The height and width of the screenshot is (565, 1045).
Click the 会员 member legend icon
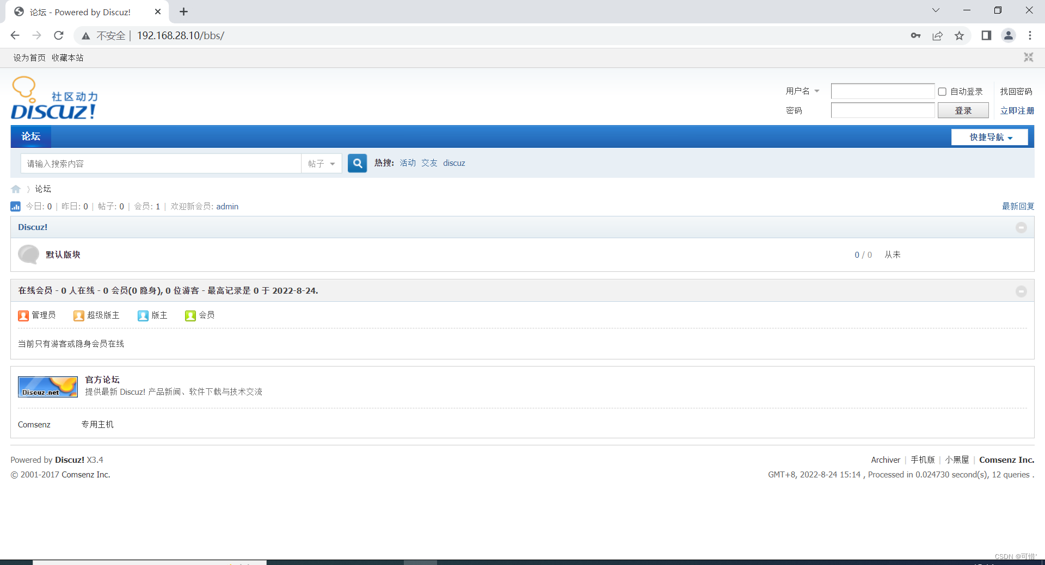(190, 315)
